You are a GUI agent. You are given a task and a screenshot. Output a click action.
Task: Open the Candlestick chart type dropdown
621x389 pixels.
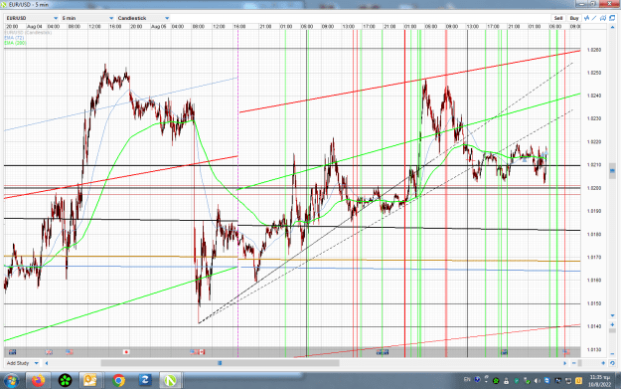[143, 18]
